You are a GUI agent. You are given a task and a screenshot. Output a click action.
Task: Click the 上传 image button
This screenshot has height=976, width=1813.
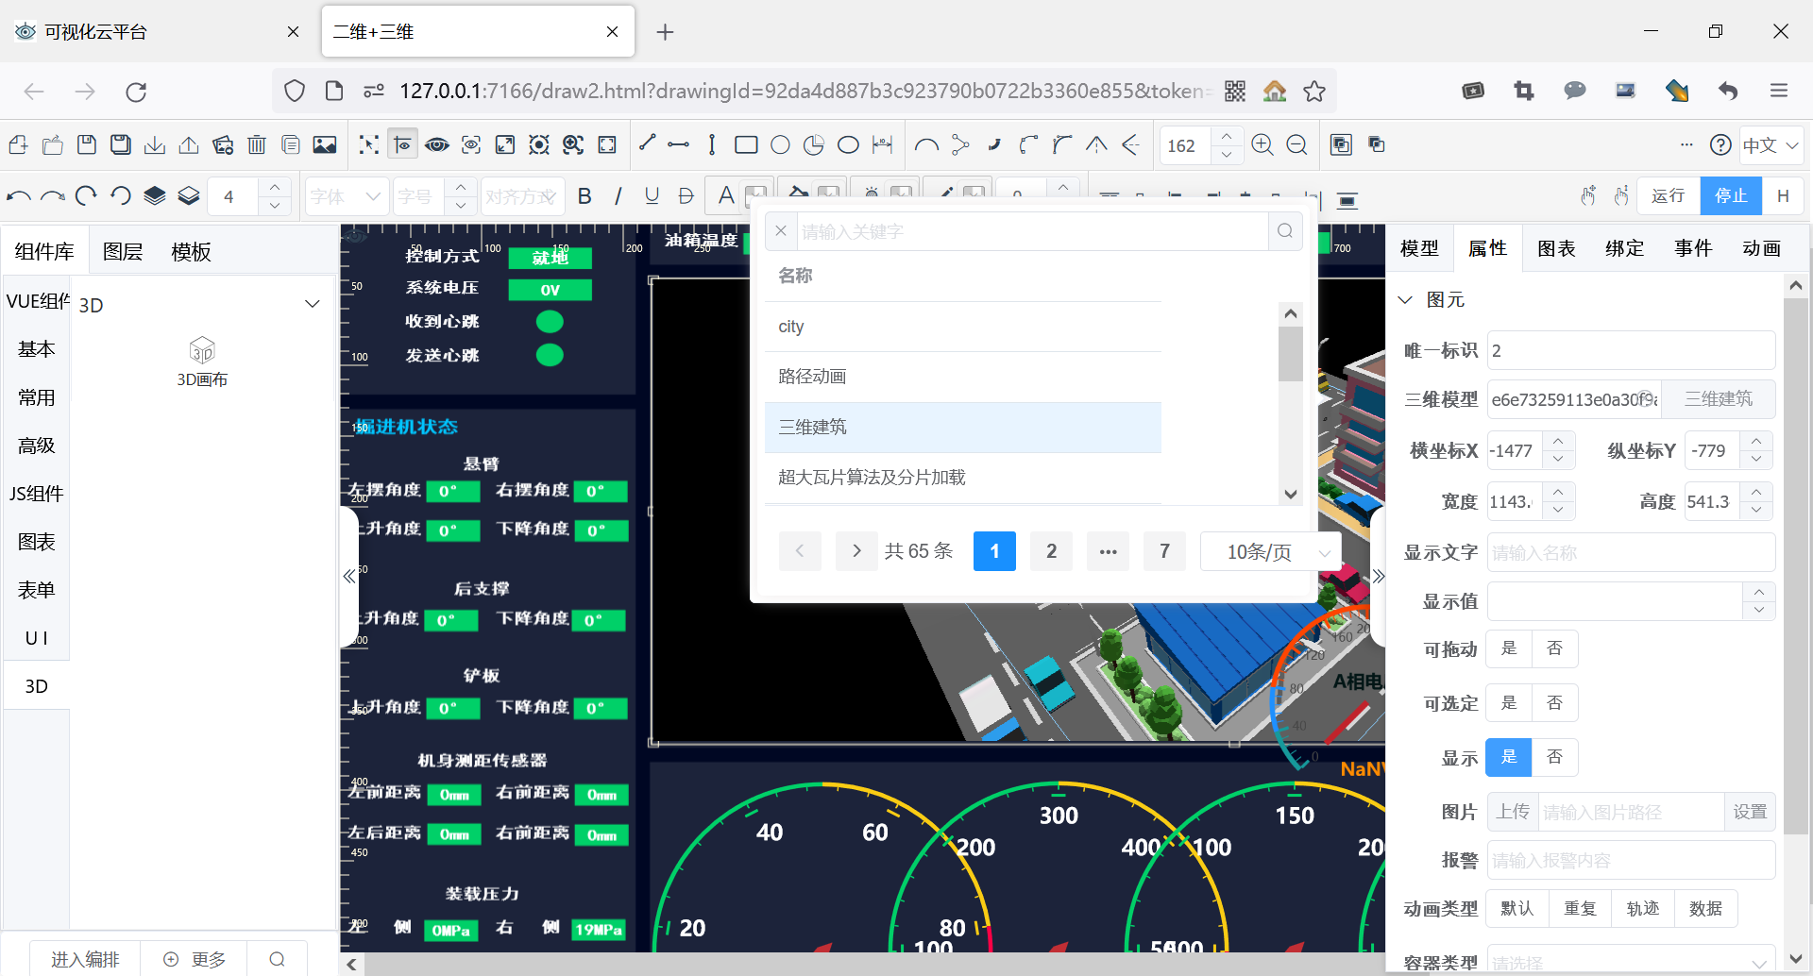click(x=1513, y=812)
